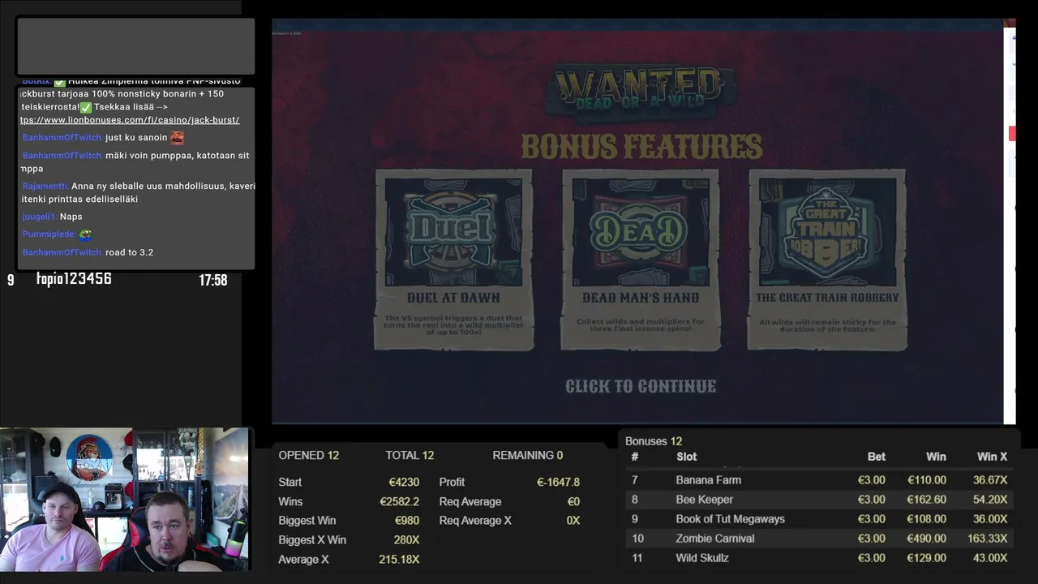Image resolution: width=1038 pixels, height=584 pixels.
Task: Click the 'OPENED 12' counter
Action: pos(309,456)
